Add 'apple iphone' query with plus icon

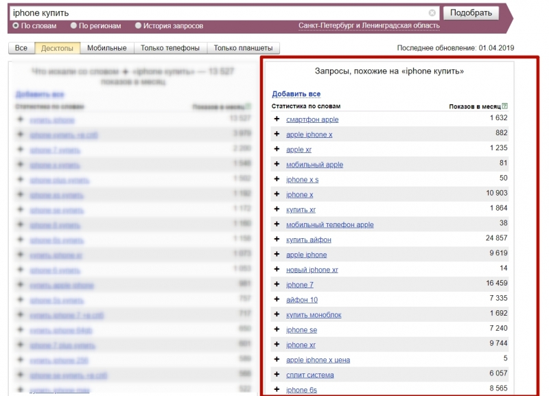pos(277,255)
